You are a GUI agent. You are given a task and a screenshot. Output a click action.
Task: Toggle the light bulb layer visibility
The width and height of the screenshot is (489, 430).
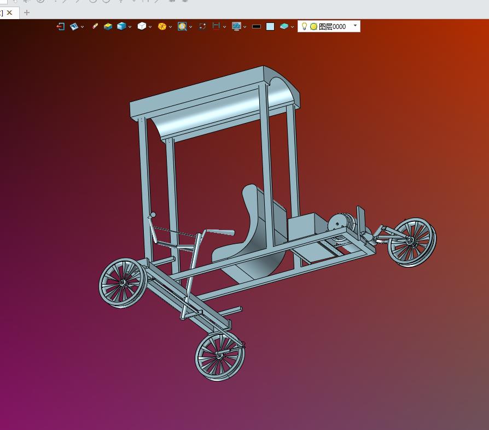coord(304,26)
